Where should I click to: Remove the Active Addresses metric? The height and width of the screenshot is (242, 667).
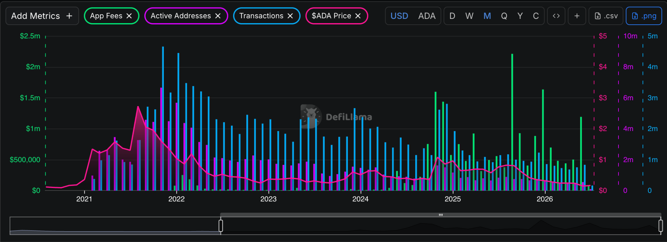pos(218,16)
